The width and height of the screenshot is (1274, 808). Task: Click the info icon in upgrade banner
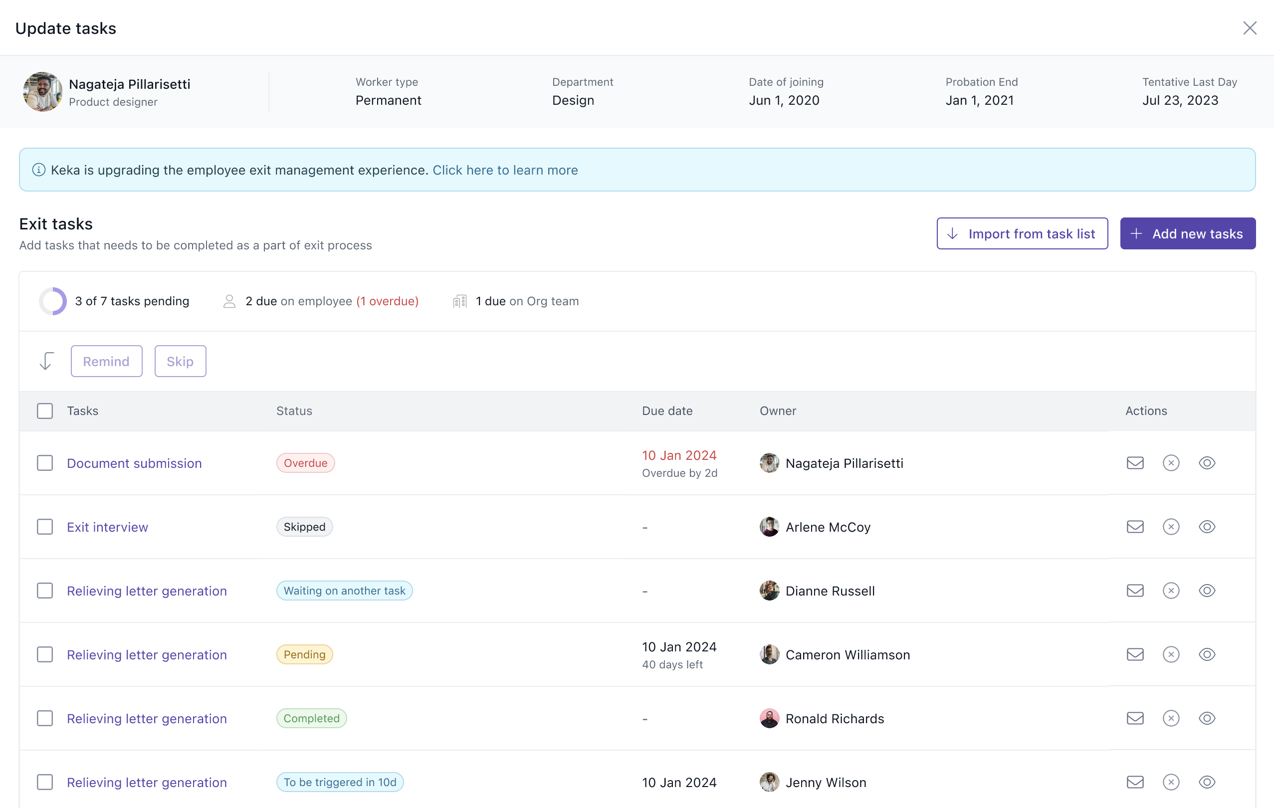pyautogui.click(x=38, y=170)
